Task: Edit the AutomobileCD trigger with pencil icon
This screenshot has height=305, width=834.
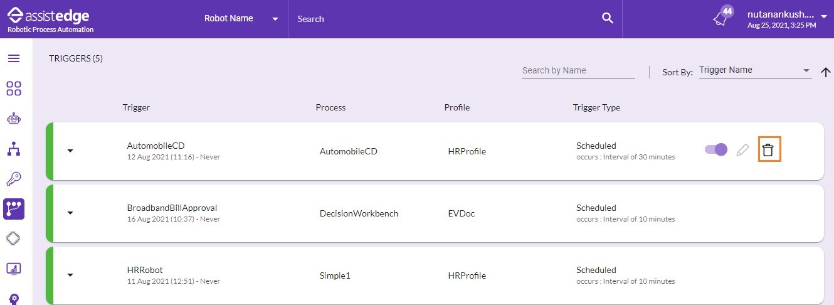Action: [743, 150]
